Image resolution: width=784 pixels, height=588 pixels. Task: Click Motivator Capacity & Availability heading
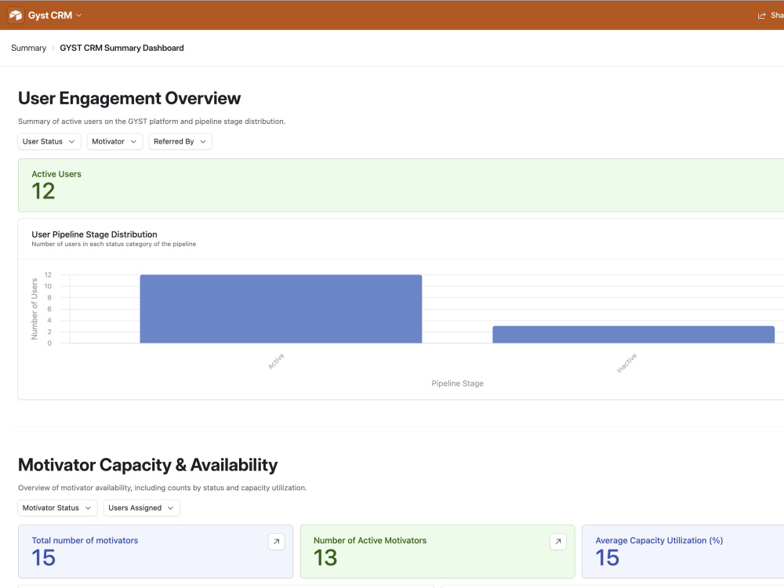pyautogui.click(x=147, y=465)
